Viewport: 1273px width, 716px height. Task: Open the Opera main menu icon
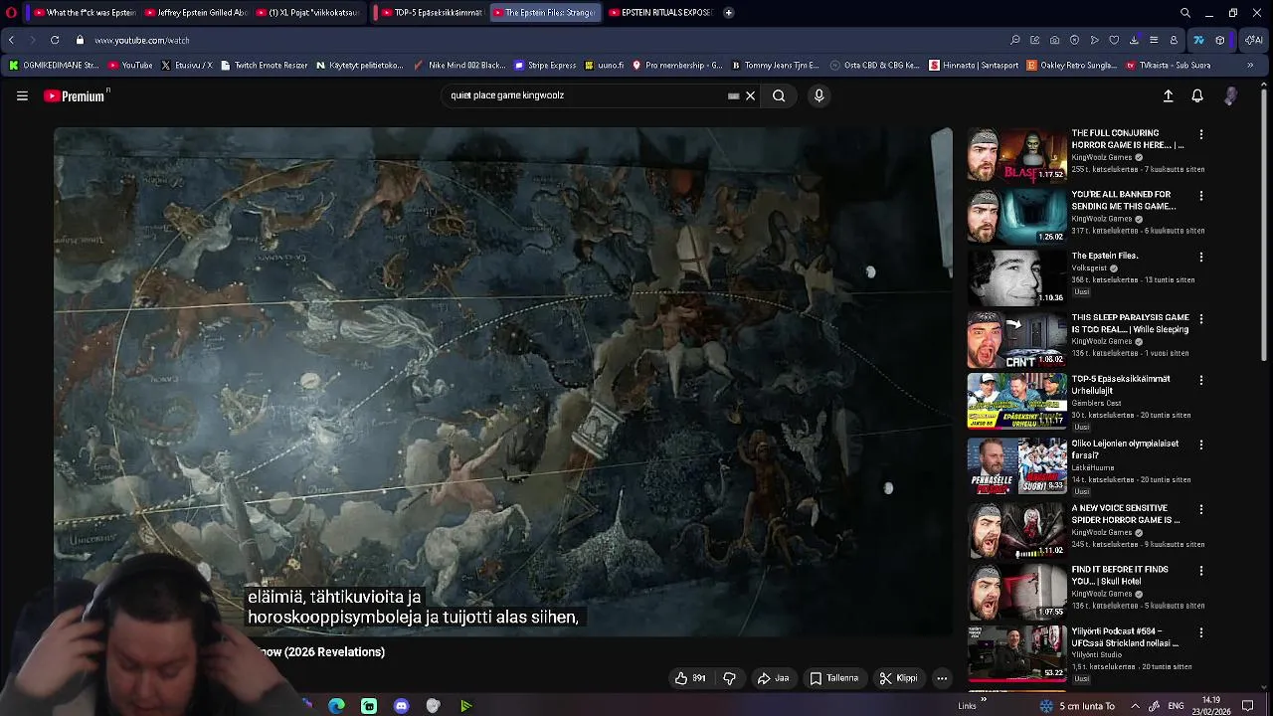[12, 13]
